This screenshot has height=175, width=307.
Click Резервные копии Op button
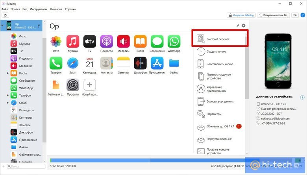point(273,15)
